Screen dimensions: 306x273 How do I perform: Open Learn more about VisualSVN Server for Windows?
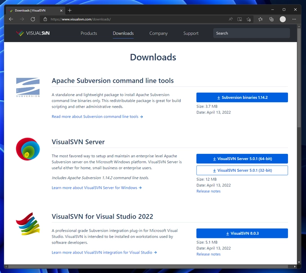click(97, 188)
